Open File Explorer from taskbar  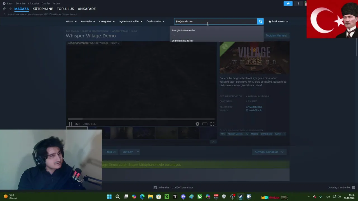(x=150, y=197)
